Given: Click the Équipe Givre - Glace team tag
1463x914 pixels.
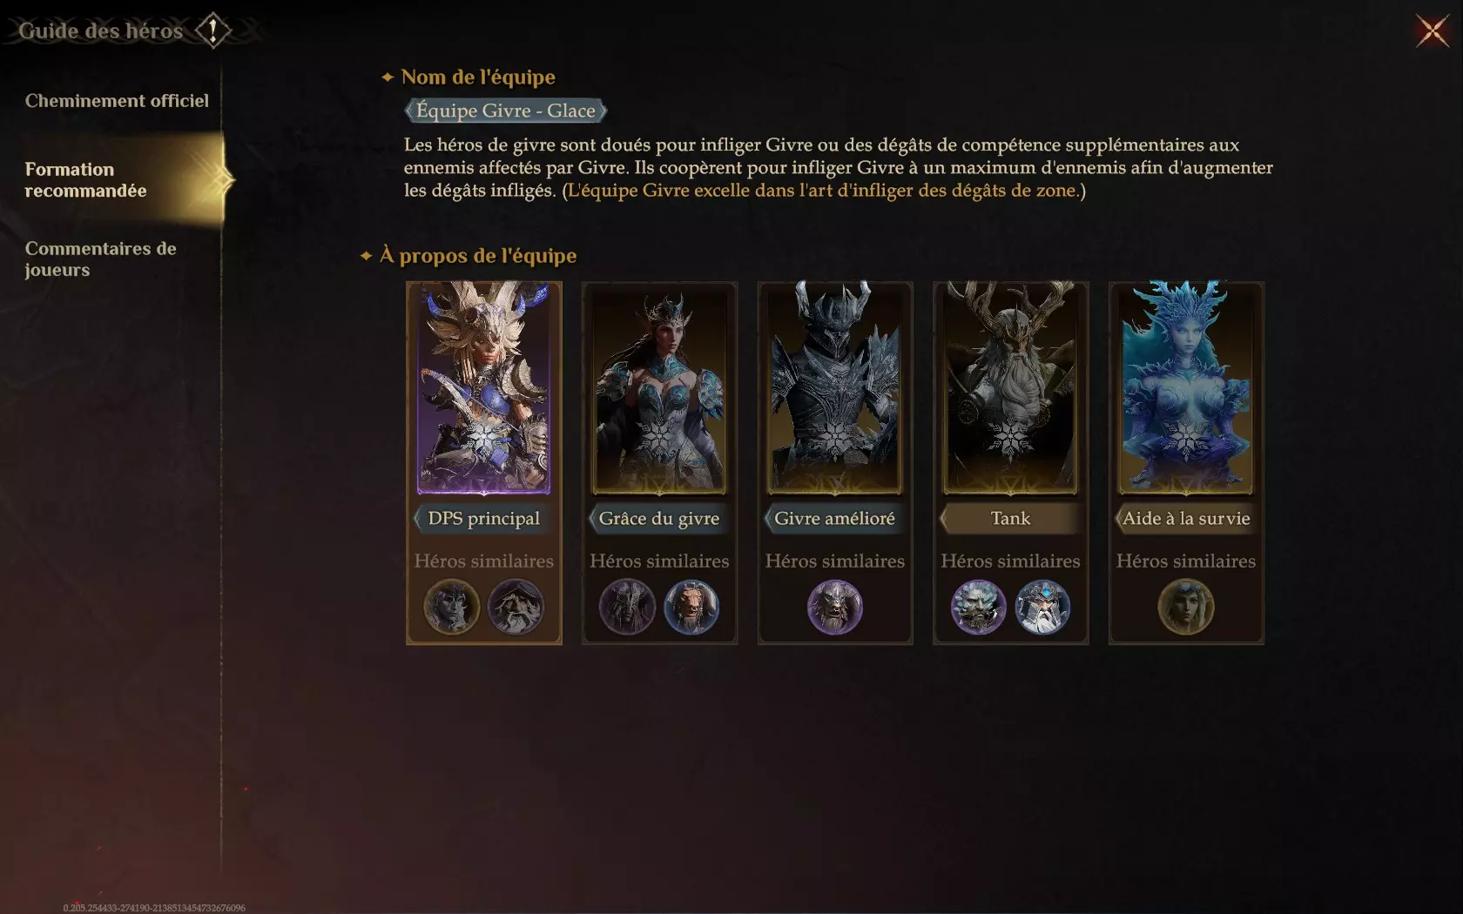Looking at the screenshot, I should [506, 111].
